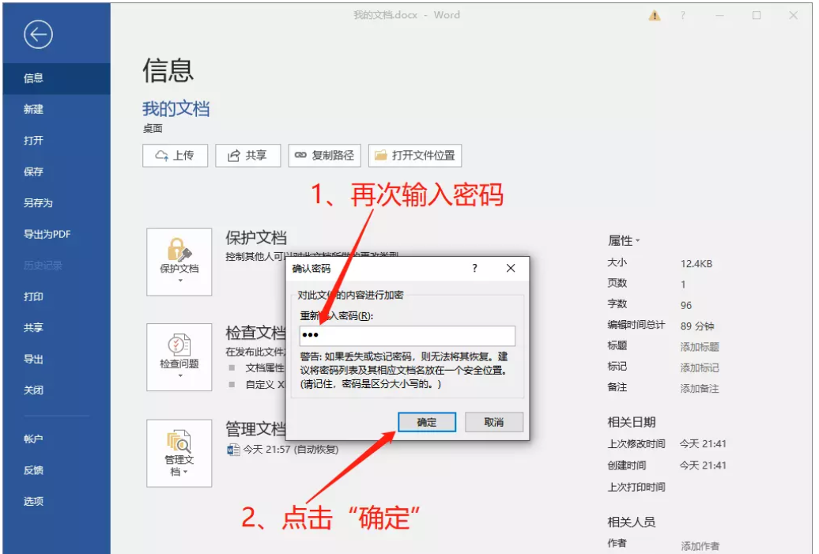Click 上次修改时间 value 今天 21:41

point(703,444)
